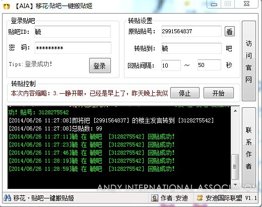Close the application window

[246, 4]
